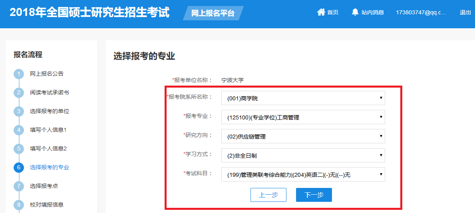Click the 选择报考的专业 page heading
Viewport: 475px width, 213px height.
[x=144, y=56]
